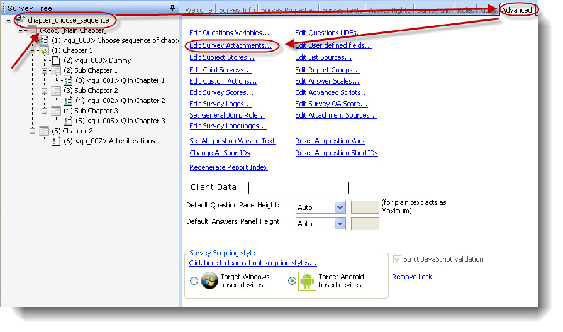
Task: Select the question icon for Q in Chapter 3
Action: pyautogui.click(x=68, y=121)
